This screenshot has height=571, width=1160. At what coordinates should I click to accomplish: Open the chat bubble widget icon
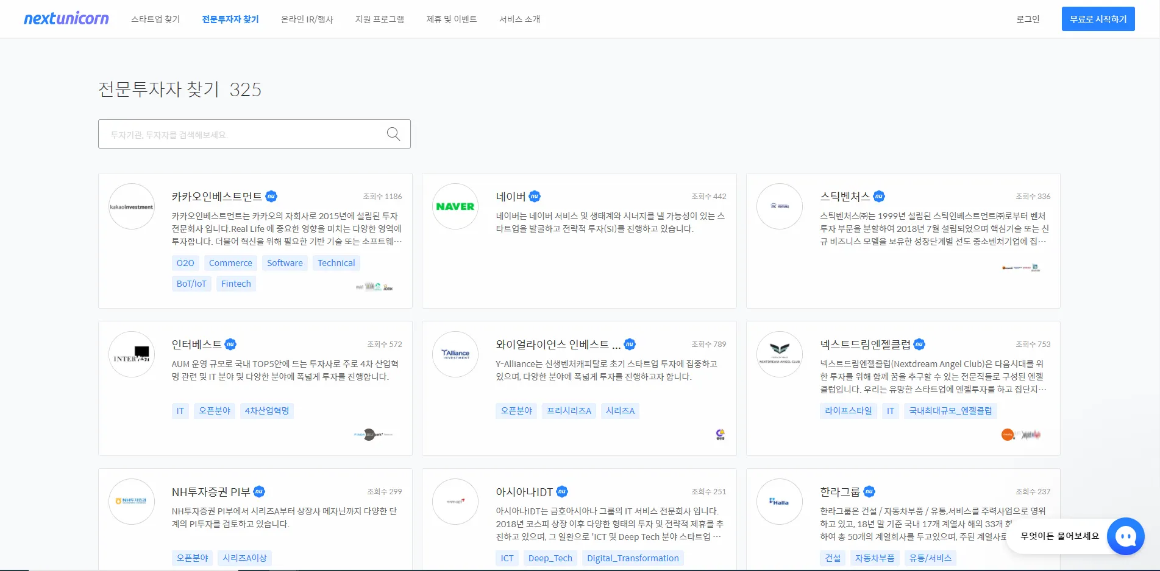pyautogui.click(x=1125, y=536)
